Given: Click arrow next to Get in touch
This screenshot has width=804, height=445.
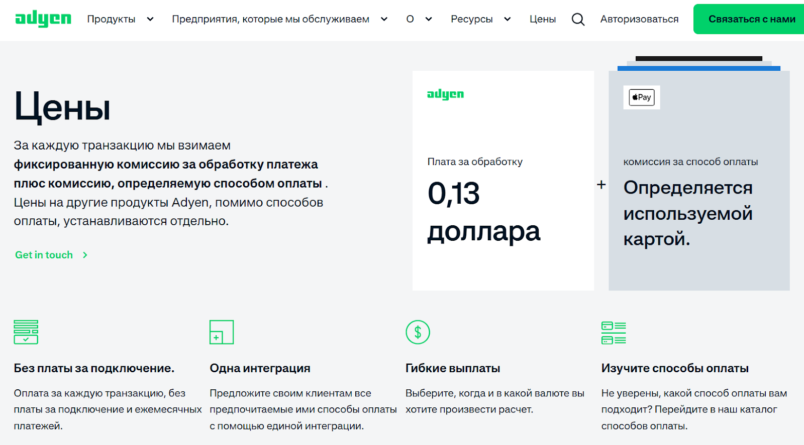Looking at the screenshot, I should point(85,255).
